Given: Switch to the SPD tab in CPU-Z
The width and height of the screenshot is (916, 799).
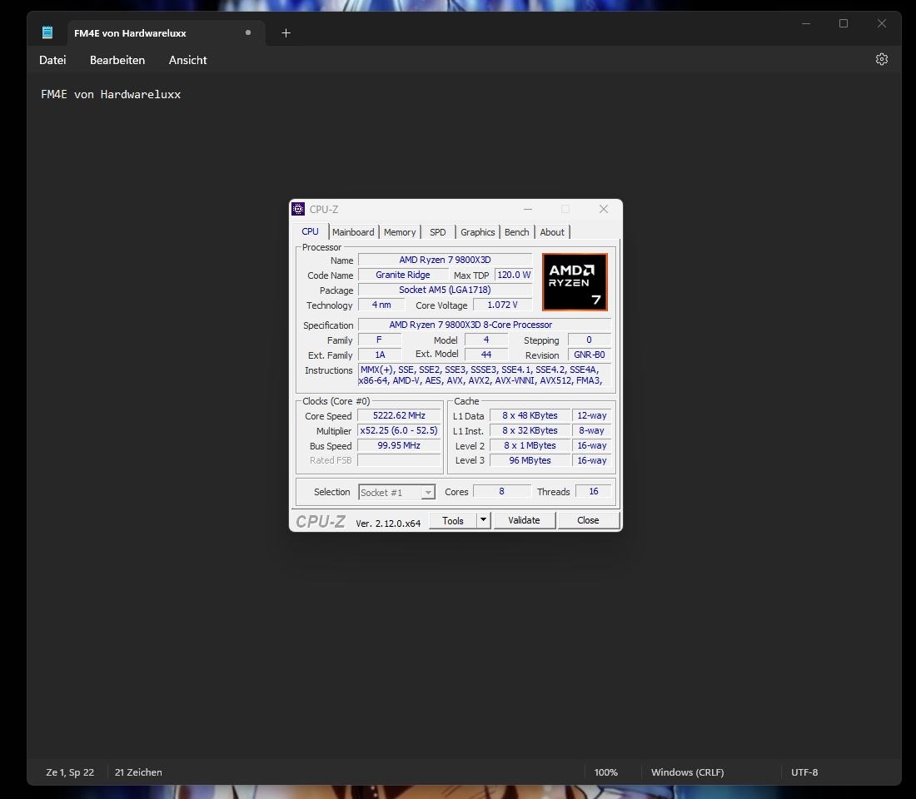Looking at the screenshot, I should point(437,232).
